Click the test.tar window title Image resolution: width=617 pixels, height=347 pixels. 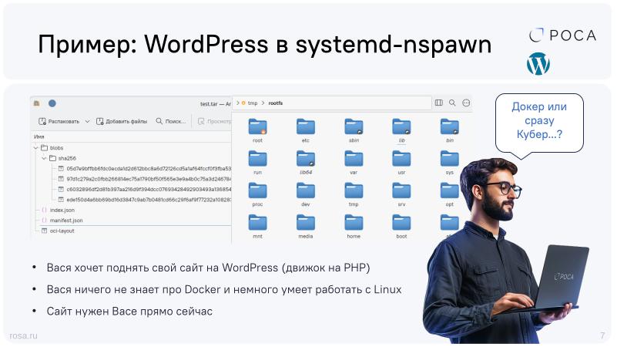coord(215,103)
